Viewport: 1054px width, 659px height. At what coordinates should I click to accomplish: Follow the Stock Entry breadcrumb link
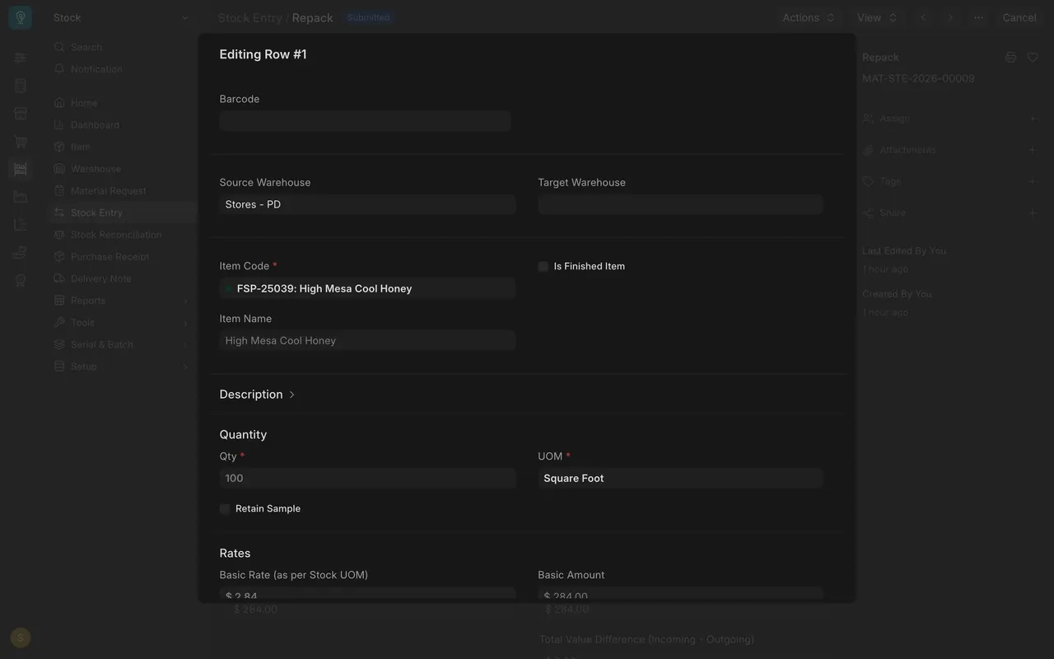(250, 17)
